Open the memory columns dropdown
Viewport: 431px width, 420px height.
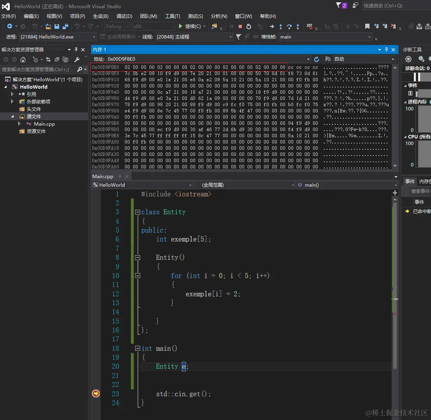392,59
